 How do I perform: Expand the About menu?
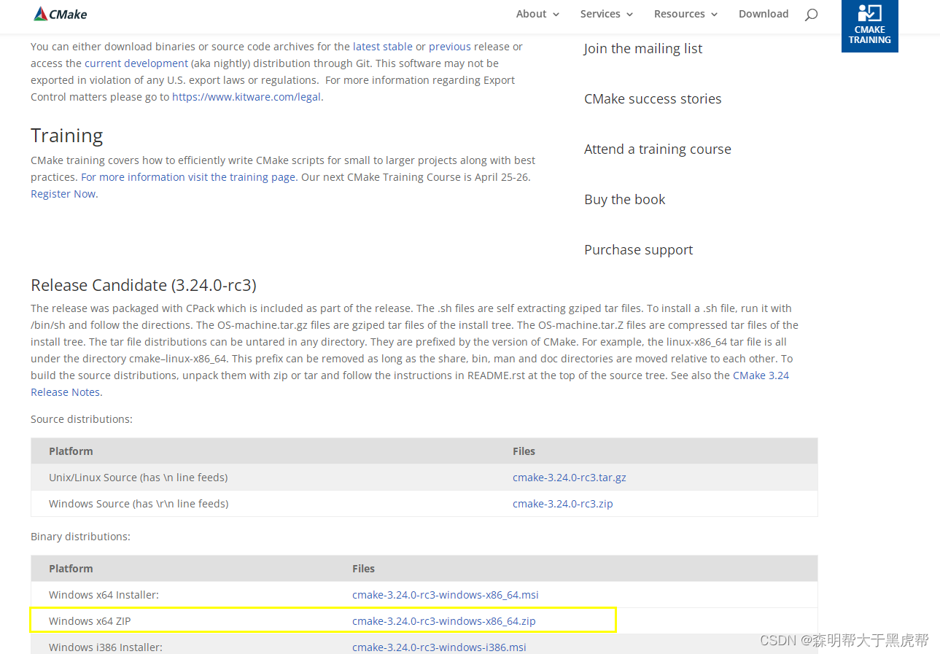[537, 14]
